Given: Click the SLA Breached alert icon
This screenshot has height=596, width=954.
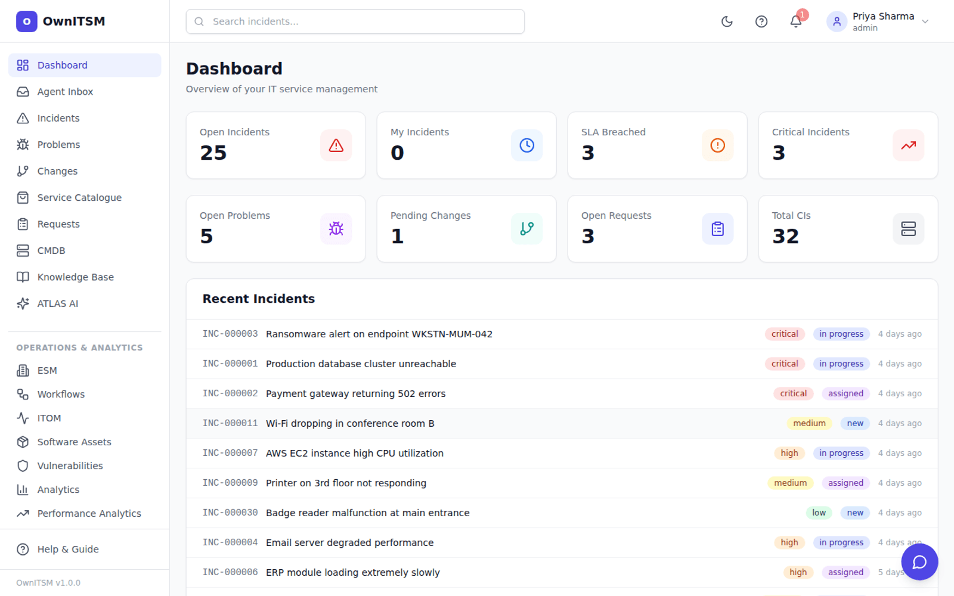Looking at the screenshot, I should click(718, 145).
